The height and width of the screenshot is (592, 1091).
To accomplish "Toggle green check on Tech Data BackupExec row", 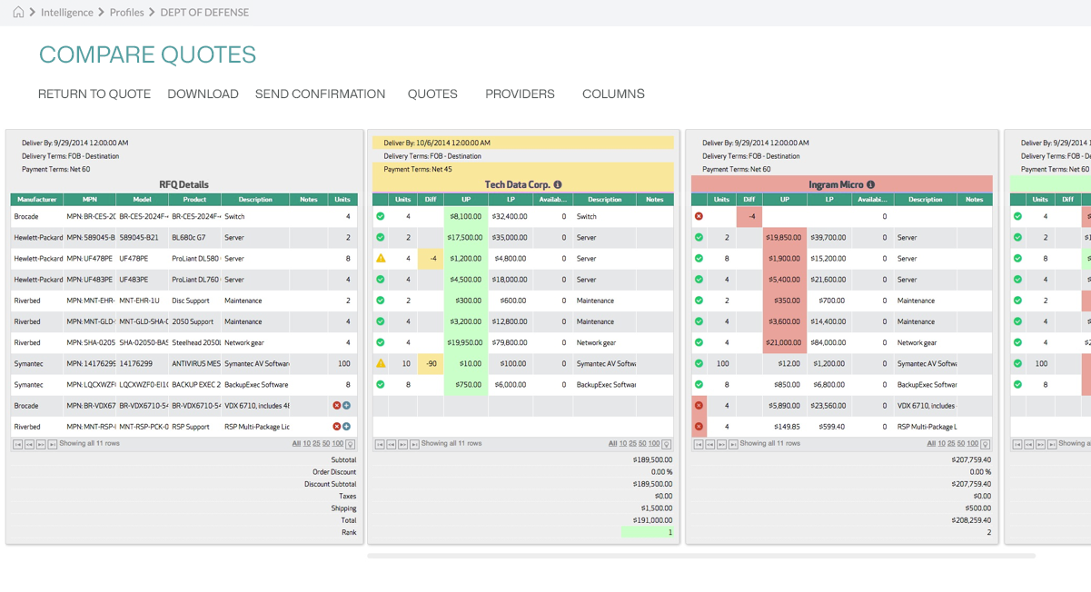I will point(381,384).
